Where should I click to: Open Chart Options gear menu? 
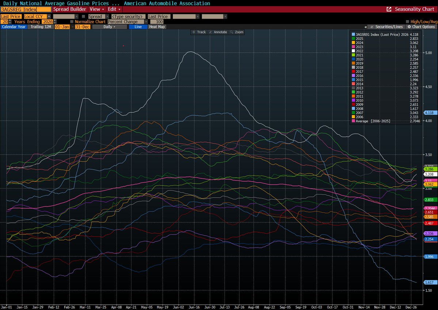(x=421, y=27)
